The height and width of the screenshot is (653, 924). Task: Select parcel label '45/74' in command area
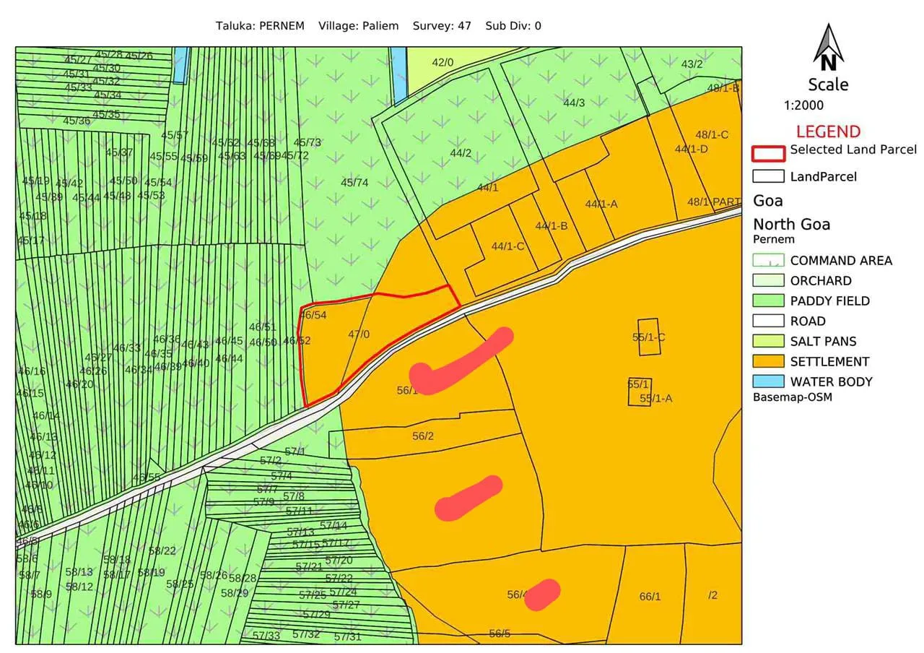coord(354,183)
